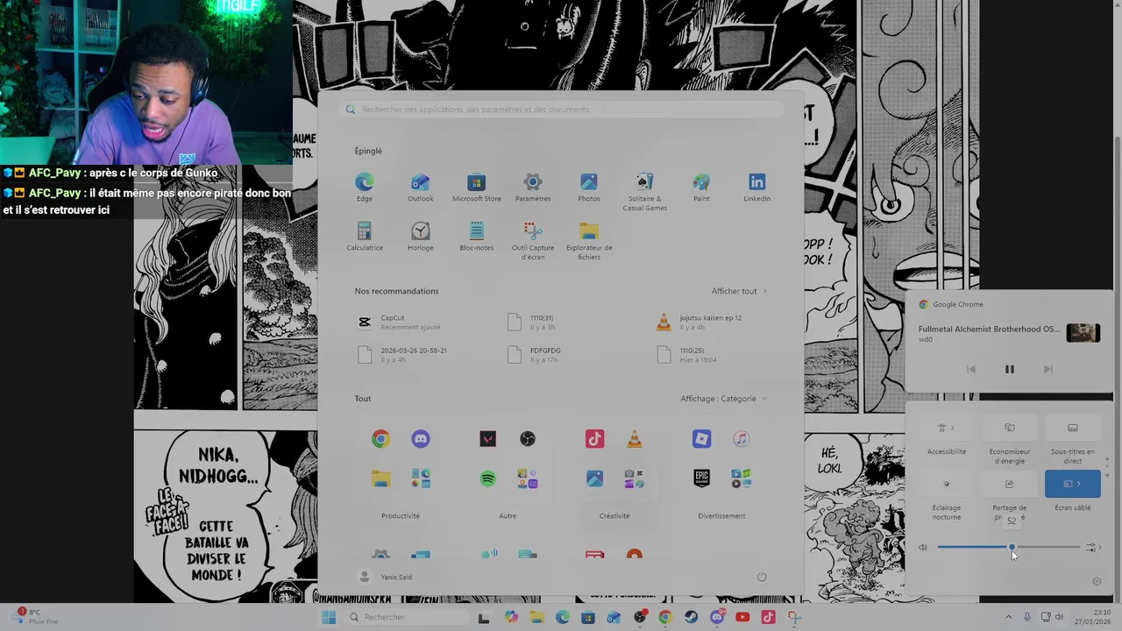Launch TikTok in Créativité group
The width and height of the screenshot is (1122, 631).
(x=594, y=439)
